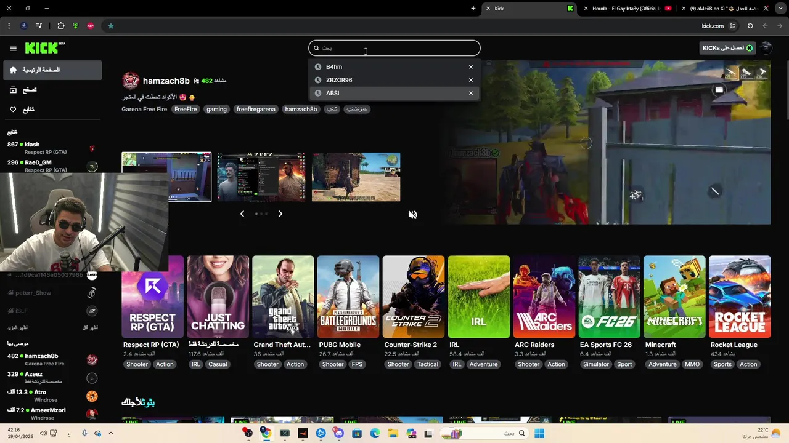Screen dimensions: 789x443
Task: Reload the page in browser toolbar
Action: [x=750, y=26]
